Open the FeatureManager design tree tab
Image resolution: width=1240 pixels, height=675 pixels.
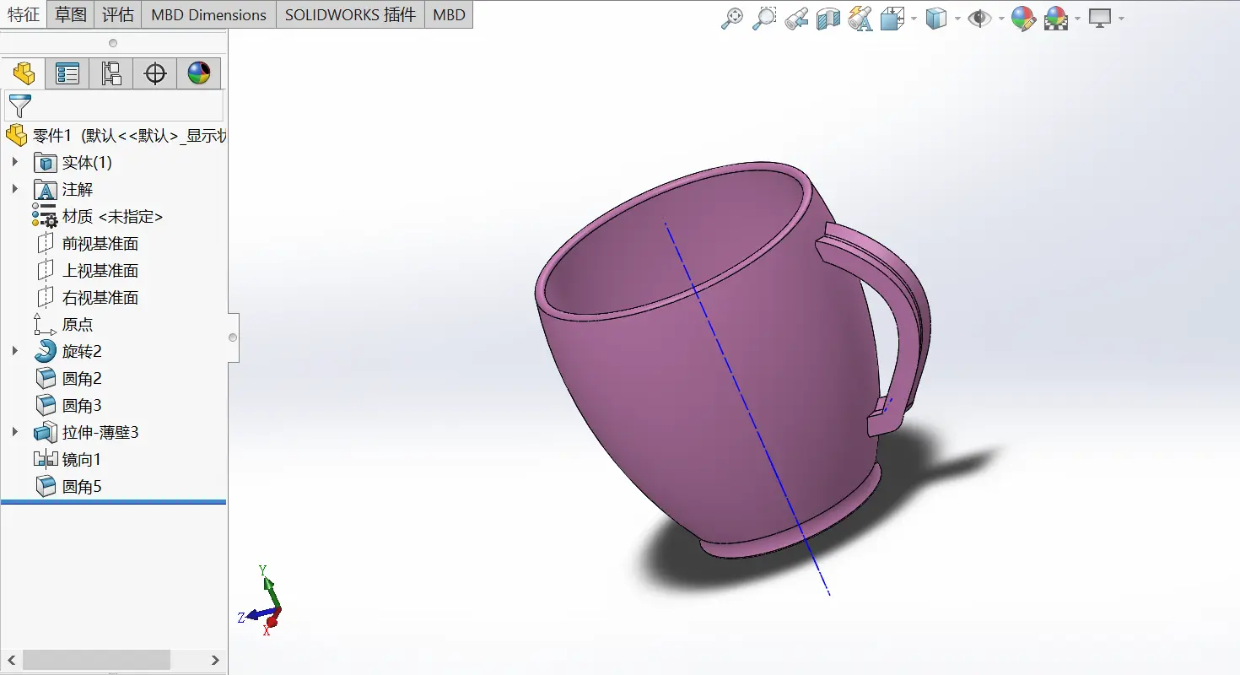pyautogui.click(x=24, y=73)
